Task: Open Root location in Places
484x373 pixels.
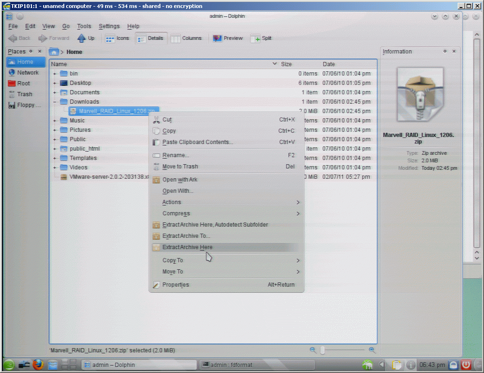Action: pos(26,84)
